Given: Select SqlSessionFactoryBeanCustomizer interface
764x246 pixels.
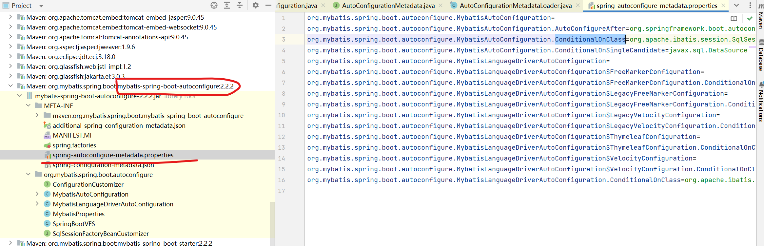Looking at the screenshot, I should [101, 234].
